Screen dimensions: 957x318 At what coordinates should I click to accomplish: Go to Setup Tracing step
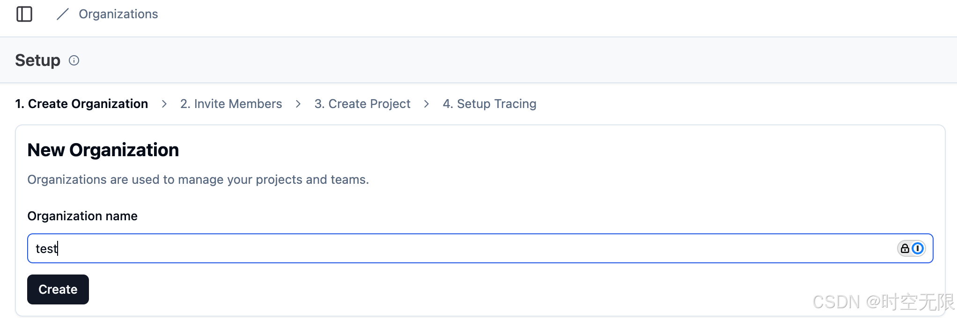coord(490,104)
